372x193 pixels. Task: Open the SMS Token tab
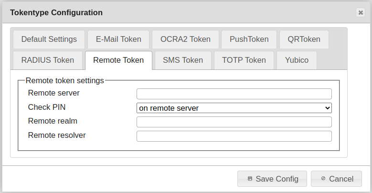click(x=183, y=60)
